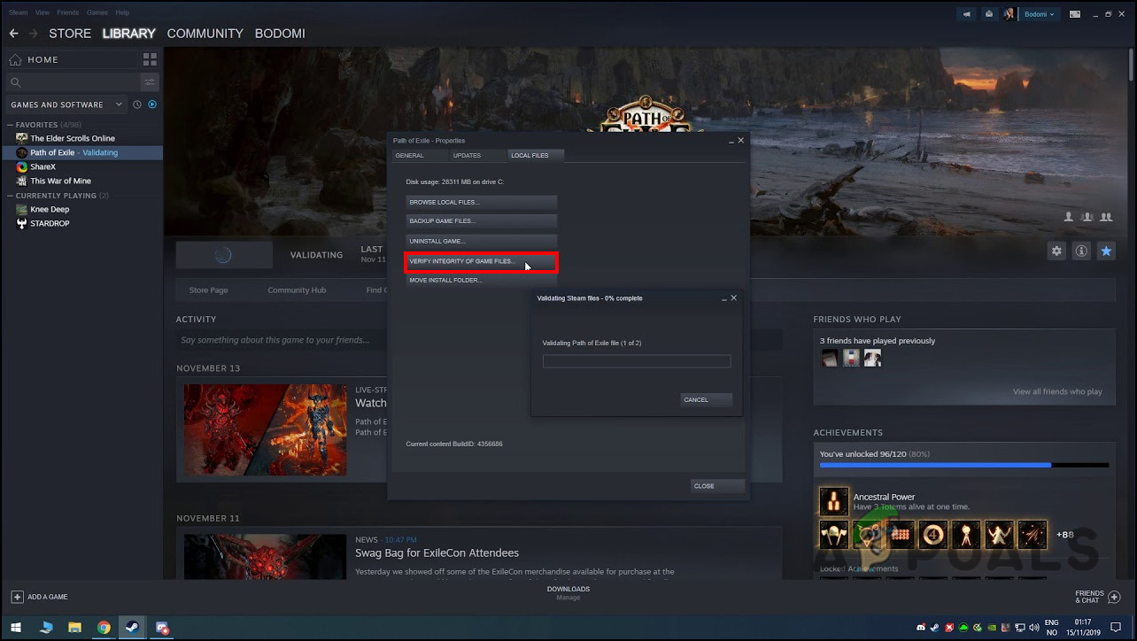Select the Local Files tab
This screenshot has height=641, width=1137.
537,156
